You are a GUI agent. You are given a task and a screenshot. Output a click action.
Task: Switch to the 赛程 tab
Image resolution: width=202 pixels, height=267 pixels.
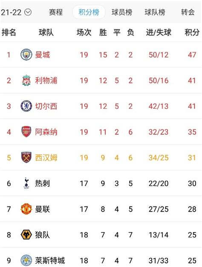(x=56, y=12)
